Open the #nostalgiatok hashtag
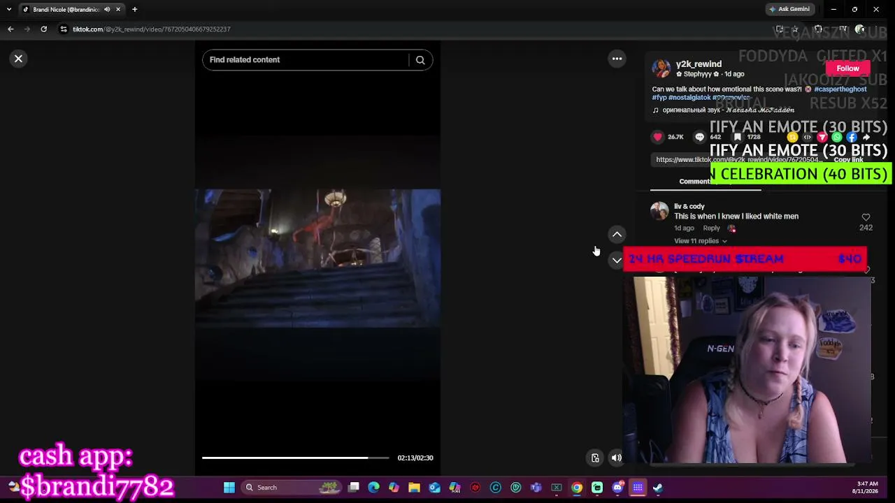Screen dimensions: 895x503 [x=689, y=98]
